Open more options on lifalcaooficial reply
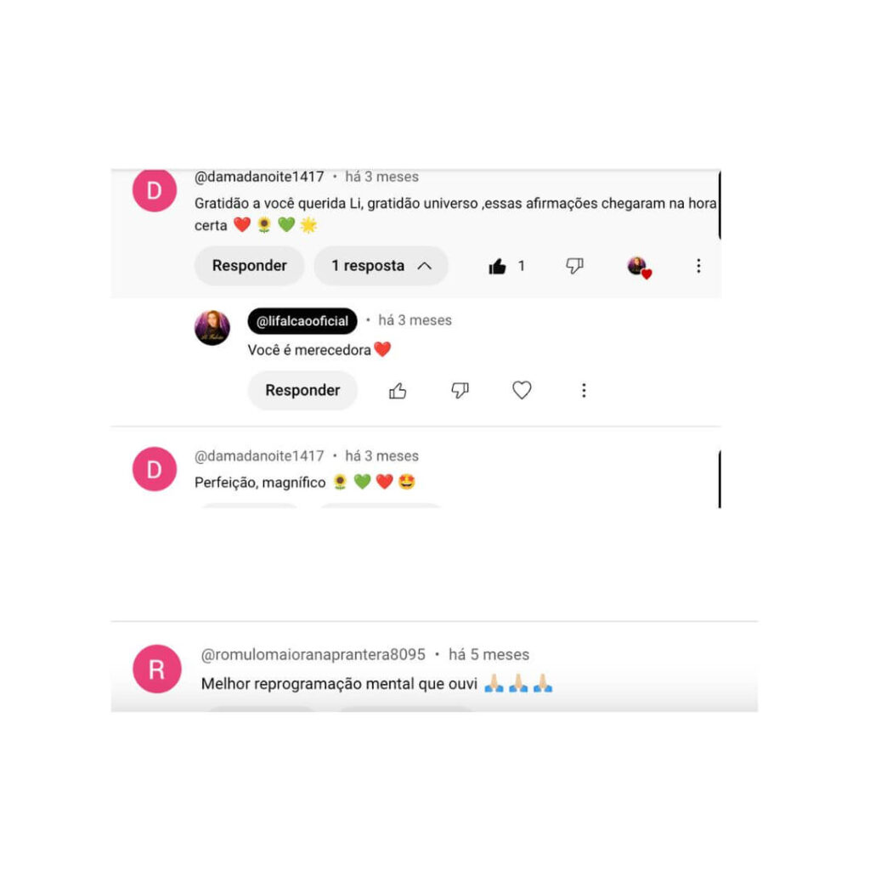 pyautogui.click(x=584, y=391)
